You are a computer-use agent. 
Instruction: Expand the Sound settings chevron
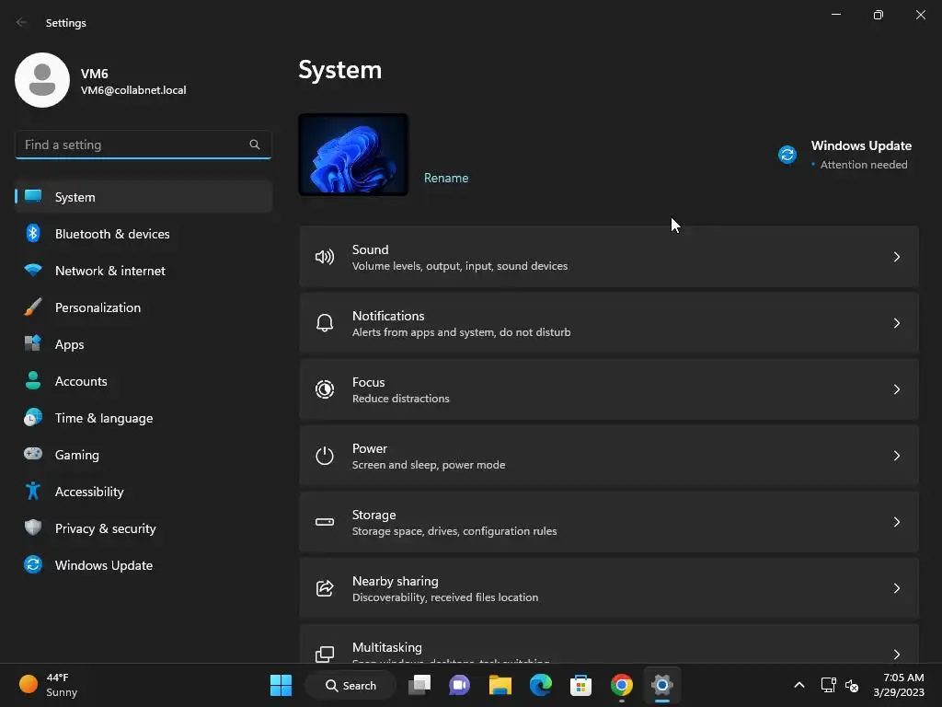click(x=896, y=257)
